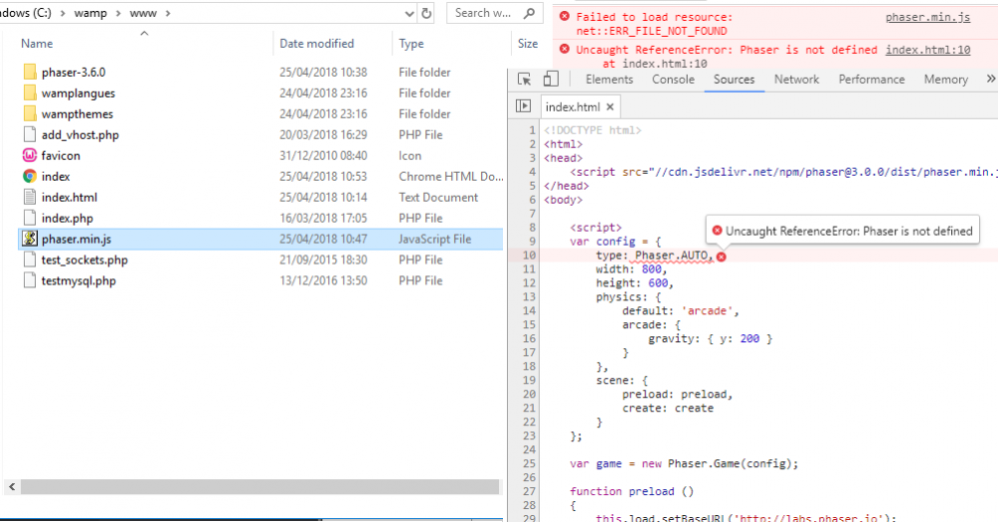Click the horizontal scrollbar thumb in the file list

[x=259, y=487]
